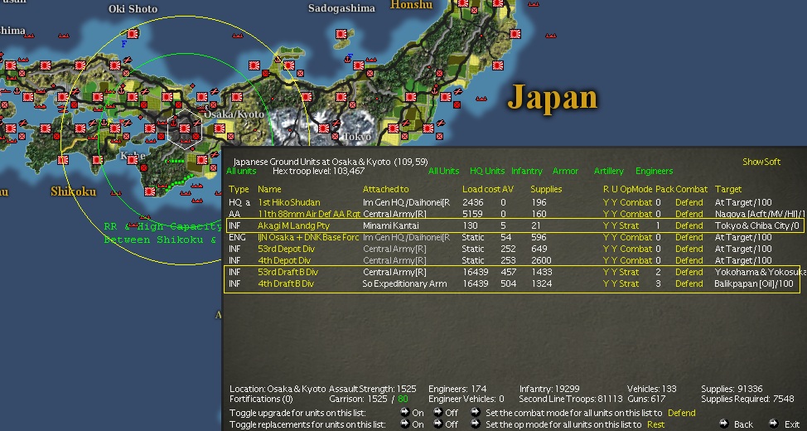
Task: Filter list to All Units
Action: pos(443,171)
